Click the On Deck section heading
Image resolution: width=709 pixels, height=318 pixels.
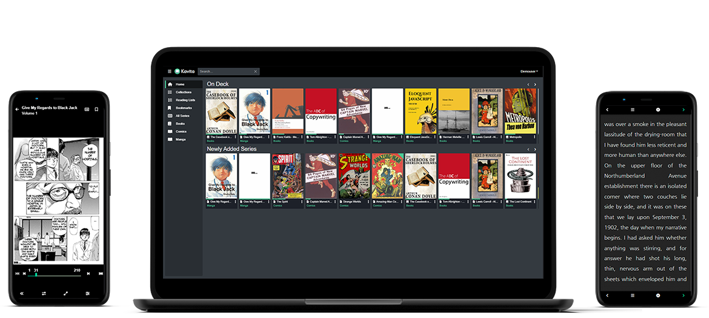click(x=218, y=84)
